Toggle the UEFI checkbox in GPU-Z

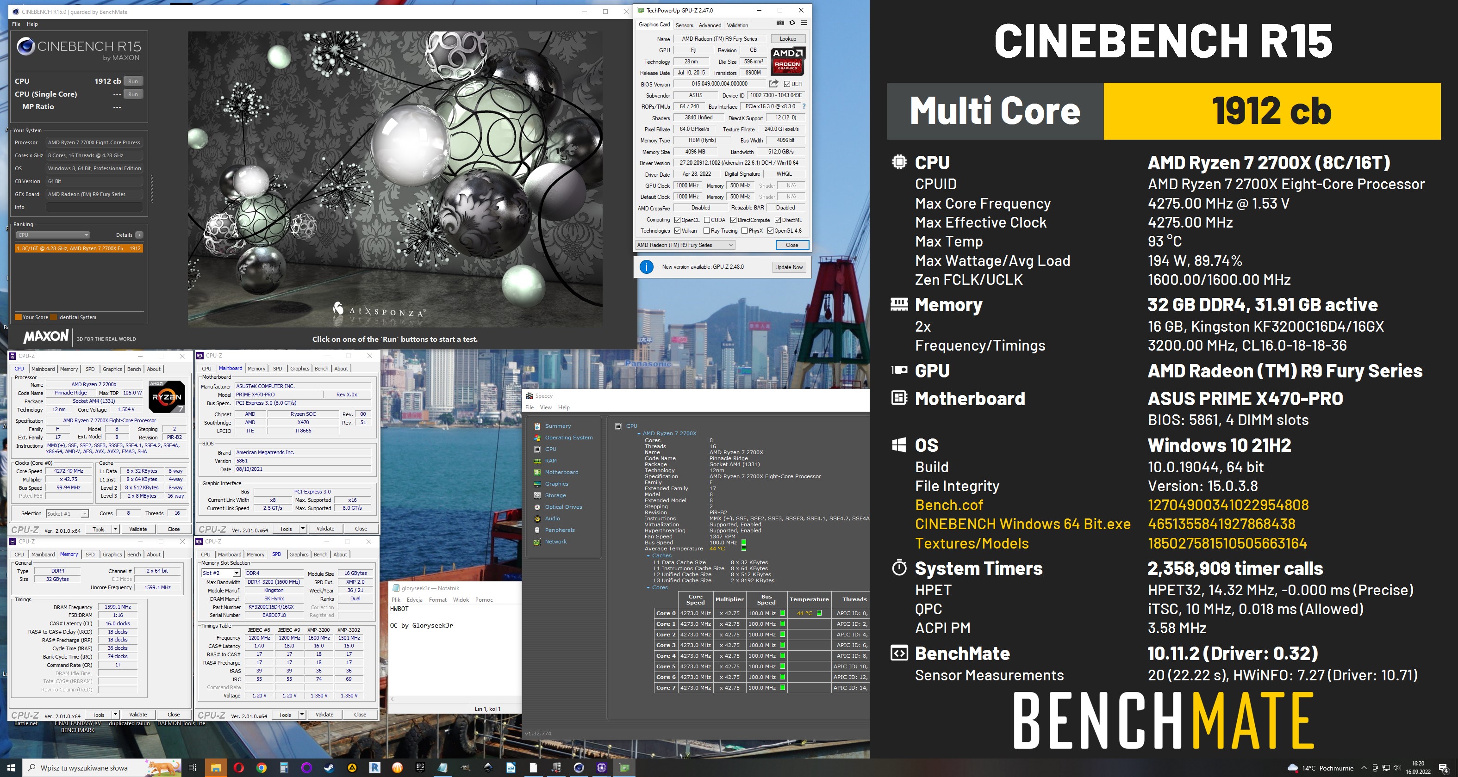(x=787, y=84)
